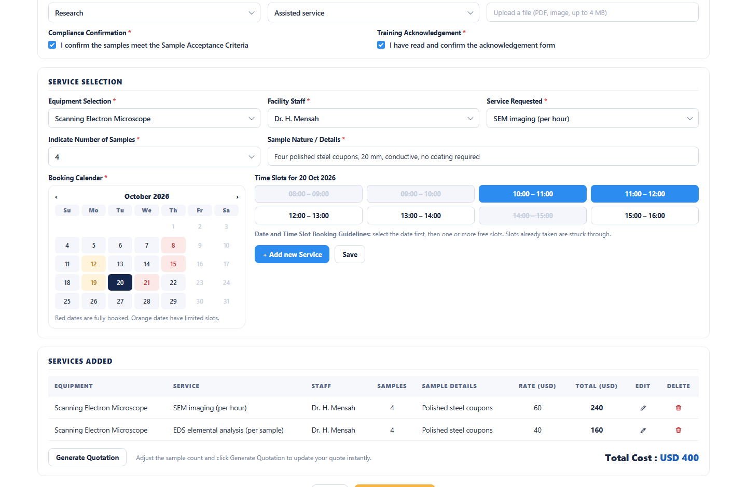Go to previous month in booking calendar
The width and height of the screenshot is (747, 487).
[57, 197]
